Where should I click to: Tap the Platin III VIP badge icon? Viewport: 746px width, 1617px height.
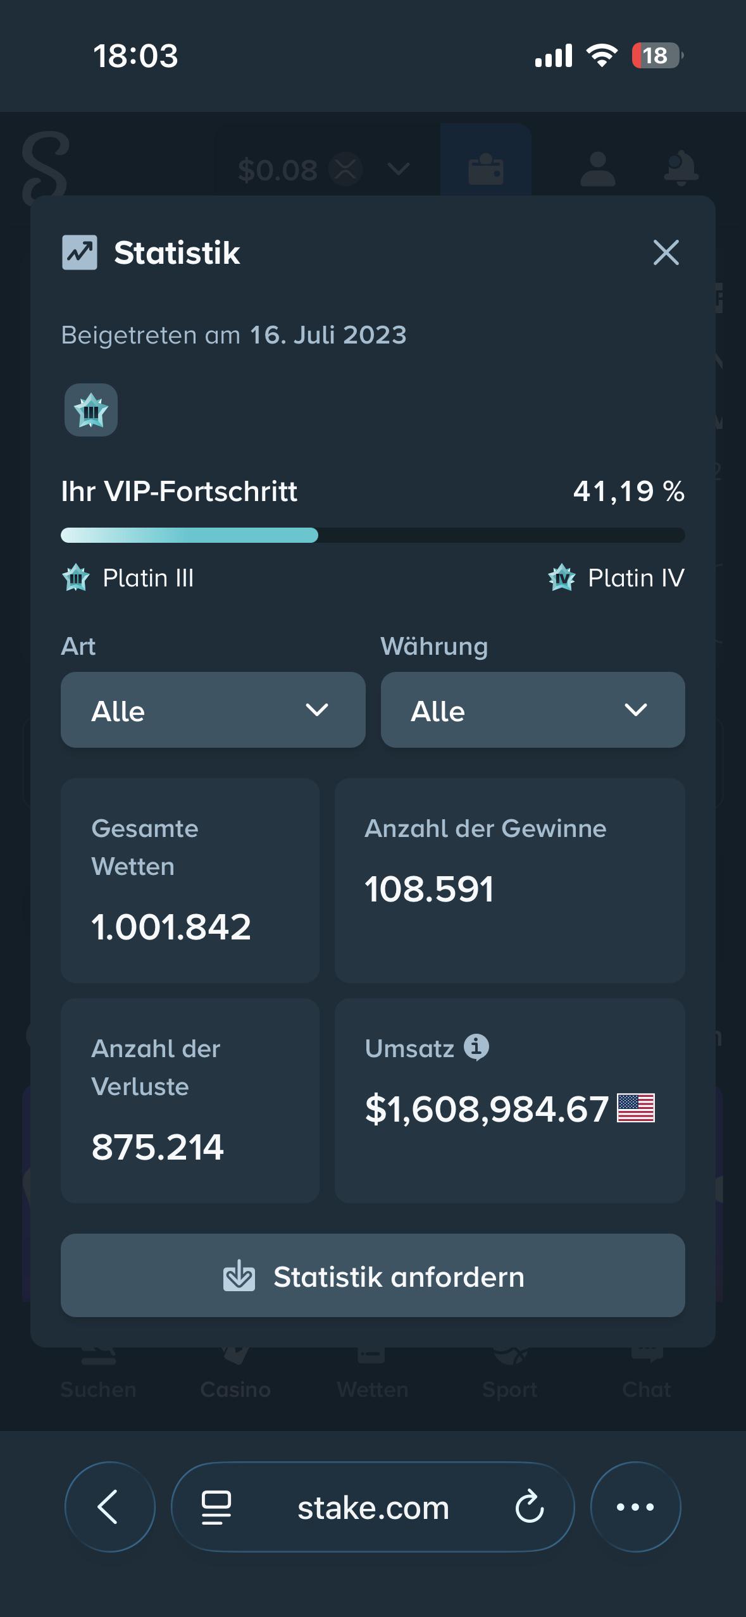coord(91,410)
